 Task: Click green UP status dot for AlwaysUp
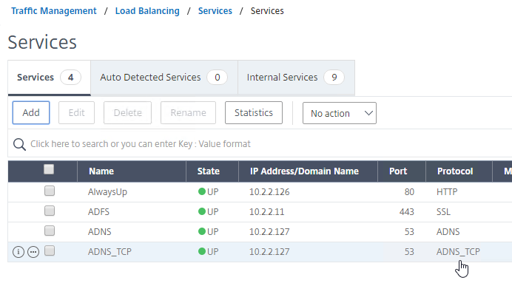click(202, 191)
